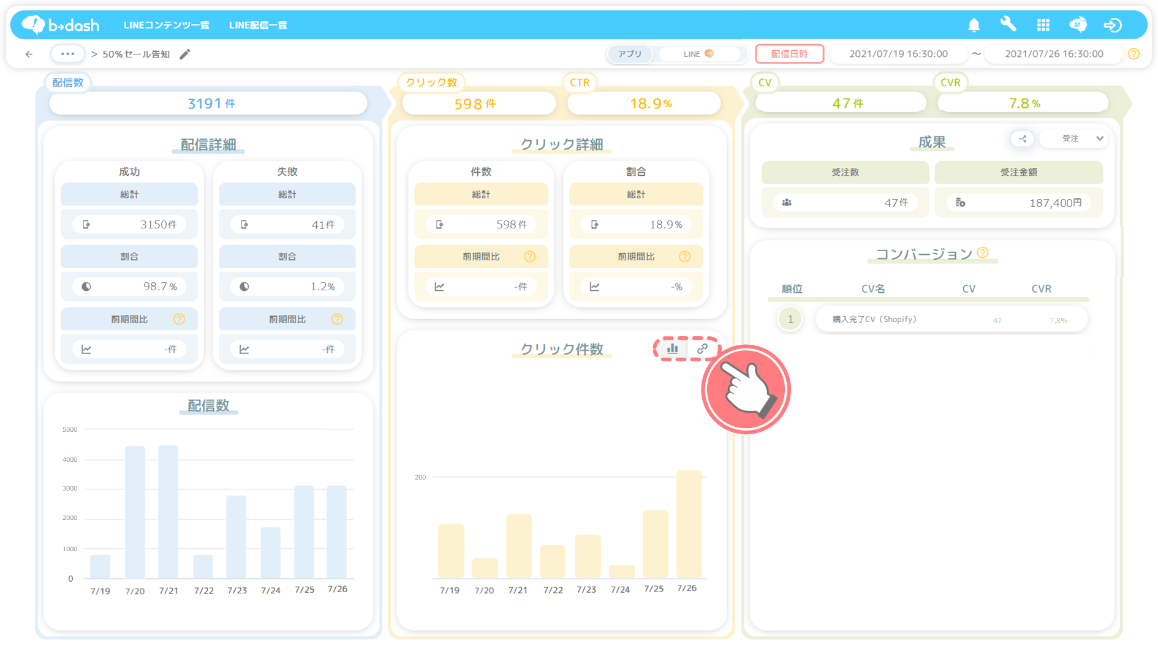Click the back arrow icon

(29, 54)
